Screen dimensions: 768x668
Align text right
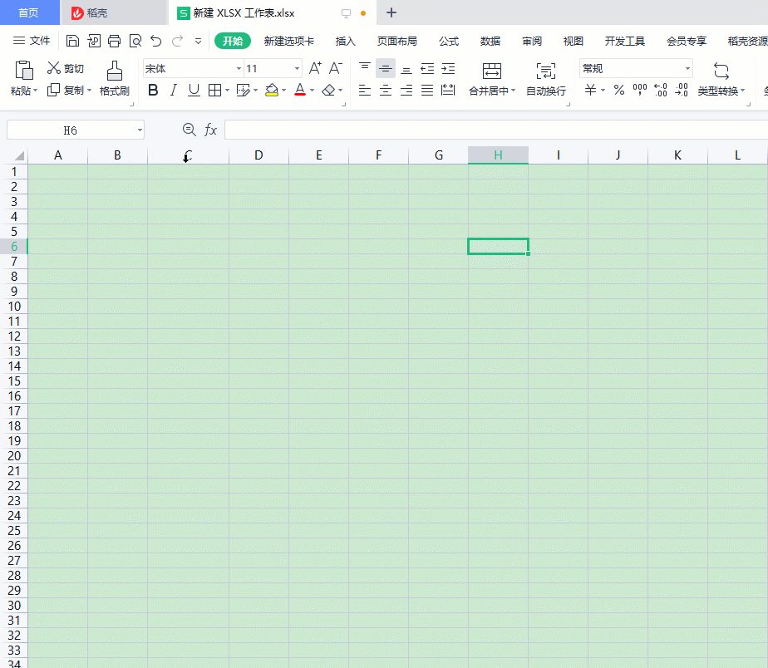pos(406,90)
